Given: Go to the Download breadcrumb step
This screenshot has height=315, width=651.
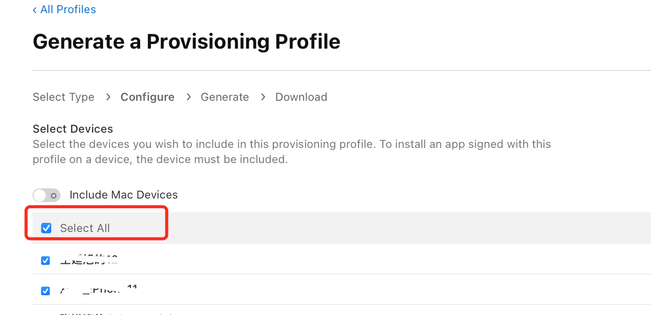Looking at the screenshot, I should click(x=301, y=97).
